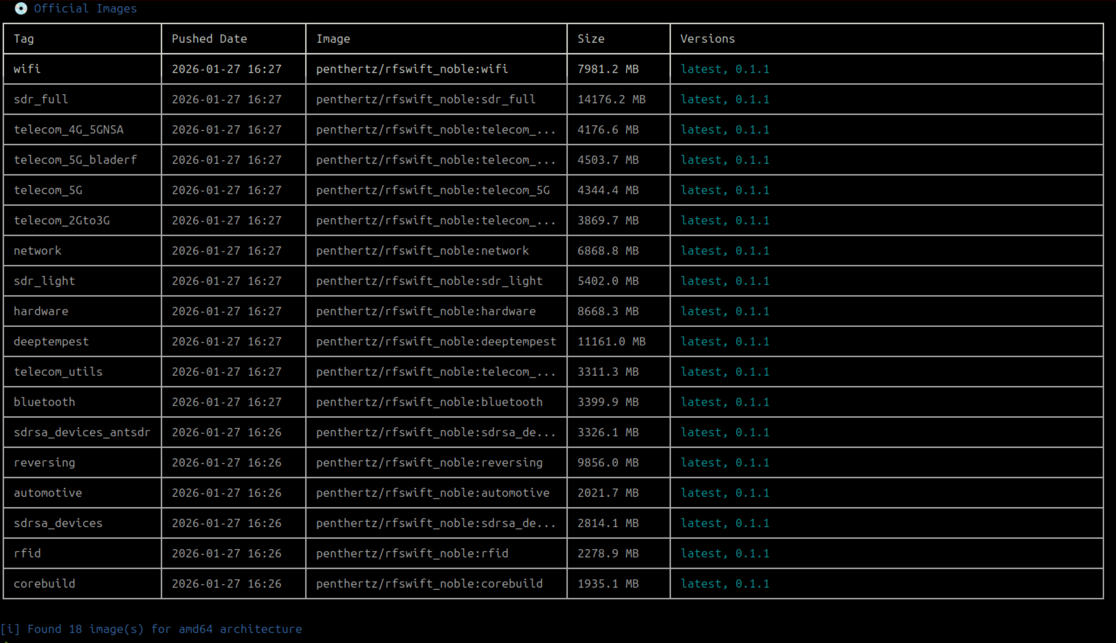Click penthertz/rfswift_noble:corebuild image text
Image resolution: width=1116 pixels, height=643 pixels.
pyautogui.click(x=429, y=583)
